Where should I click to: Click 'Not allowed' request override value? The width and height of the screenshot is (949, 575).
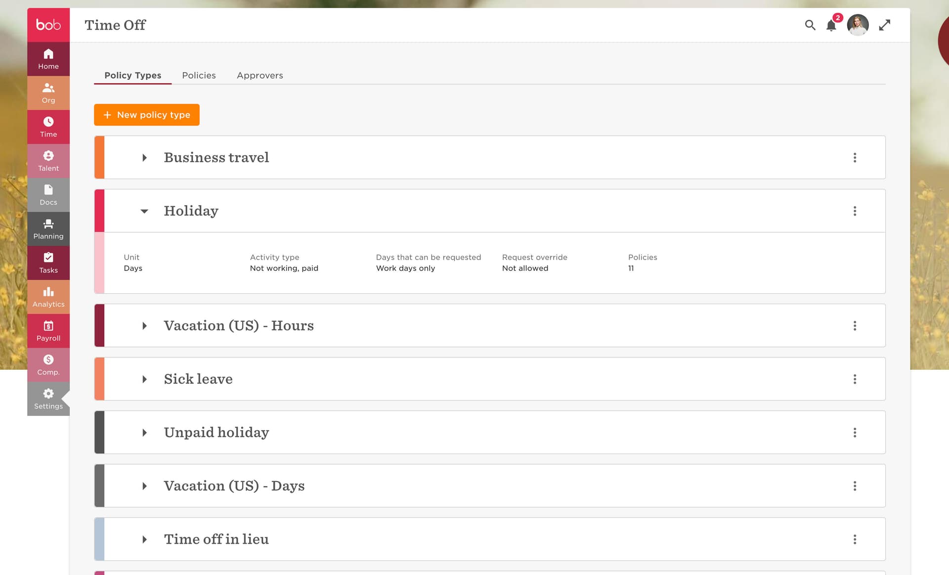tap(525, 268)
